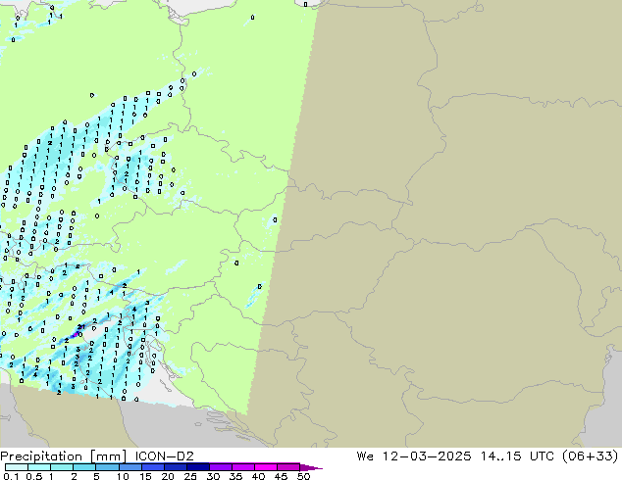Select the 25–30 mm legend color swatch
The height and width of the screenshot is (480, 622).
[x=197, y=467]
